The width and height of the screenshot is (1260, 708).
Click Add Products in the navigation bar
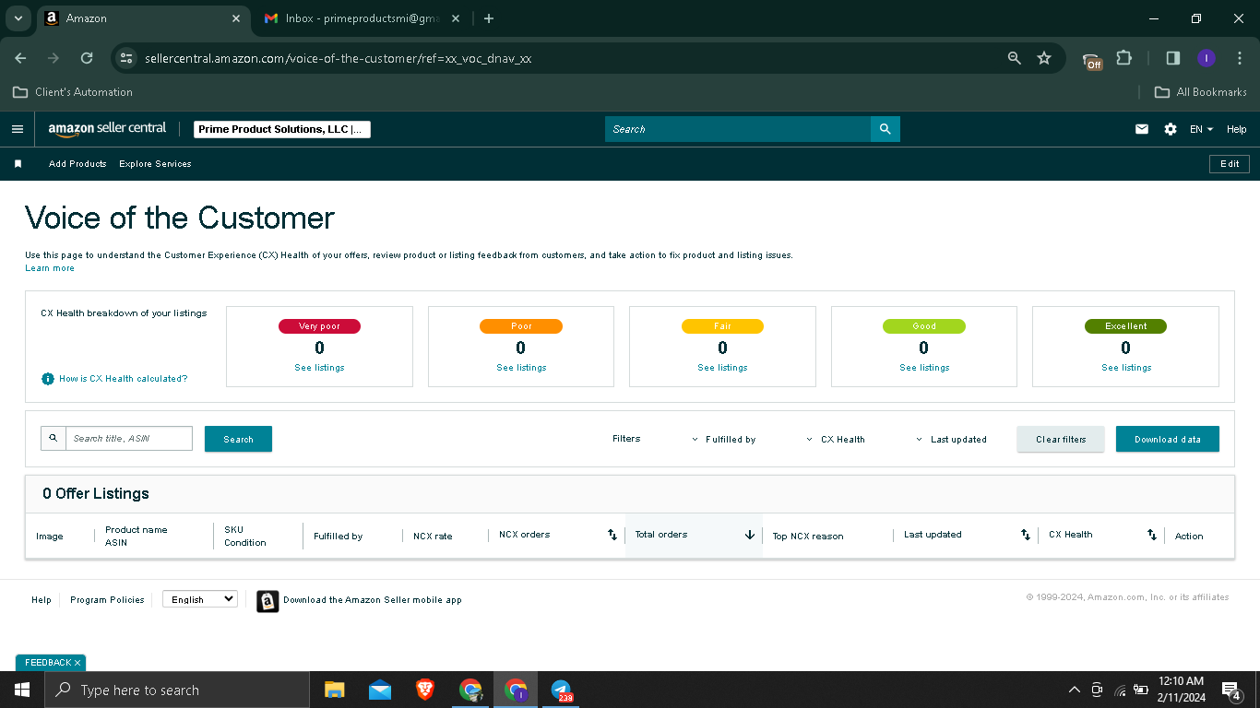tap(77, 164)
